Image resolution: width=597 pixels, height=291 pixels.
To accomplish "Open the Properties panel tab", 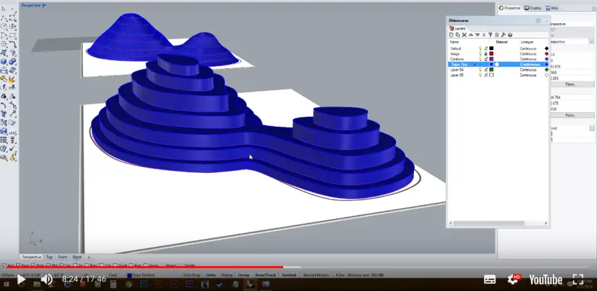I will [510, 8].
